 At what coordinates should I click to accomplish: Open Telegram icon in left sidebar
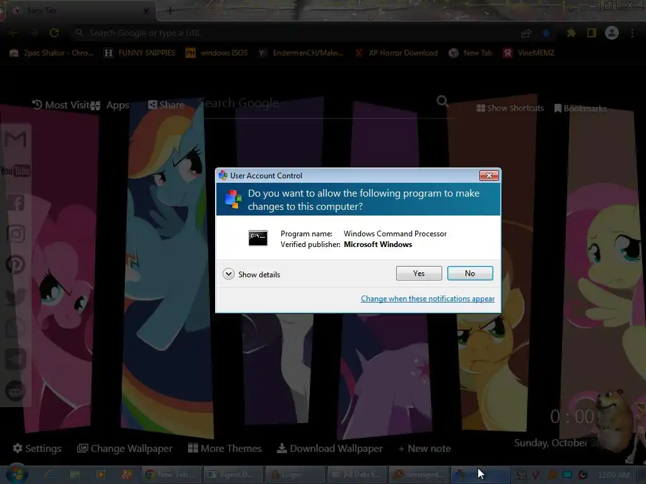(x=16, y=359)
